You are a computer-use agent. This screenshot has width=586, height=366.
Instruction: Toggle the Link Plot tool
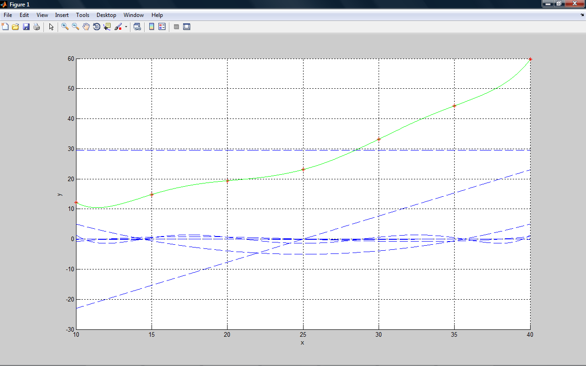coord(137,27)
